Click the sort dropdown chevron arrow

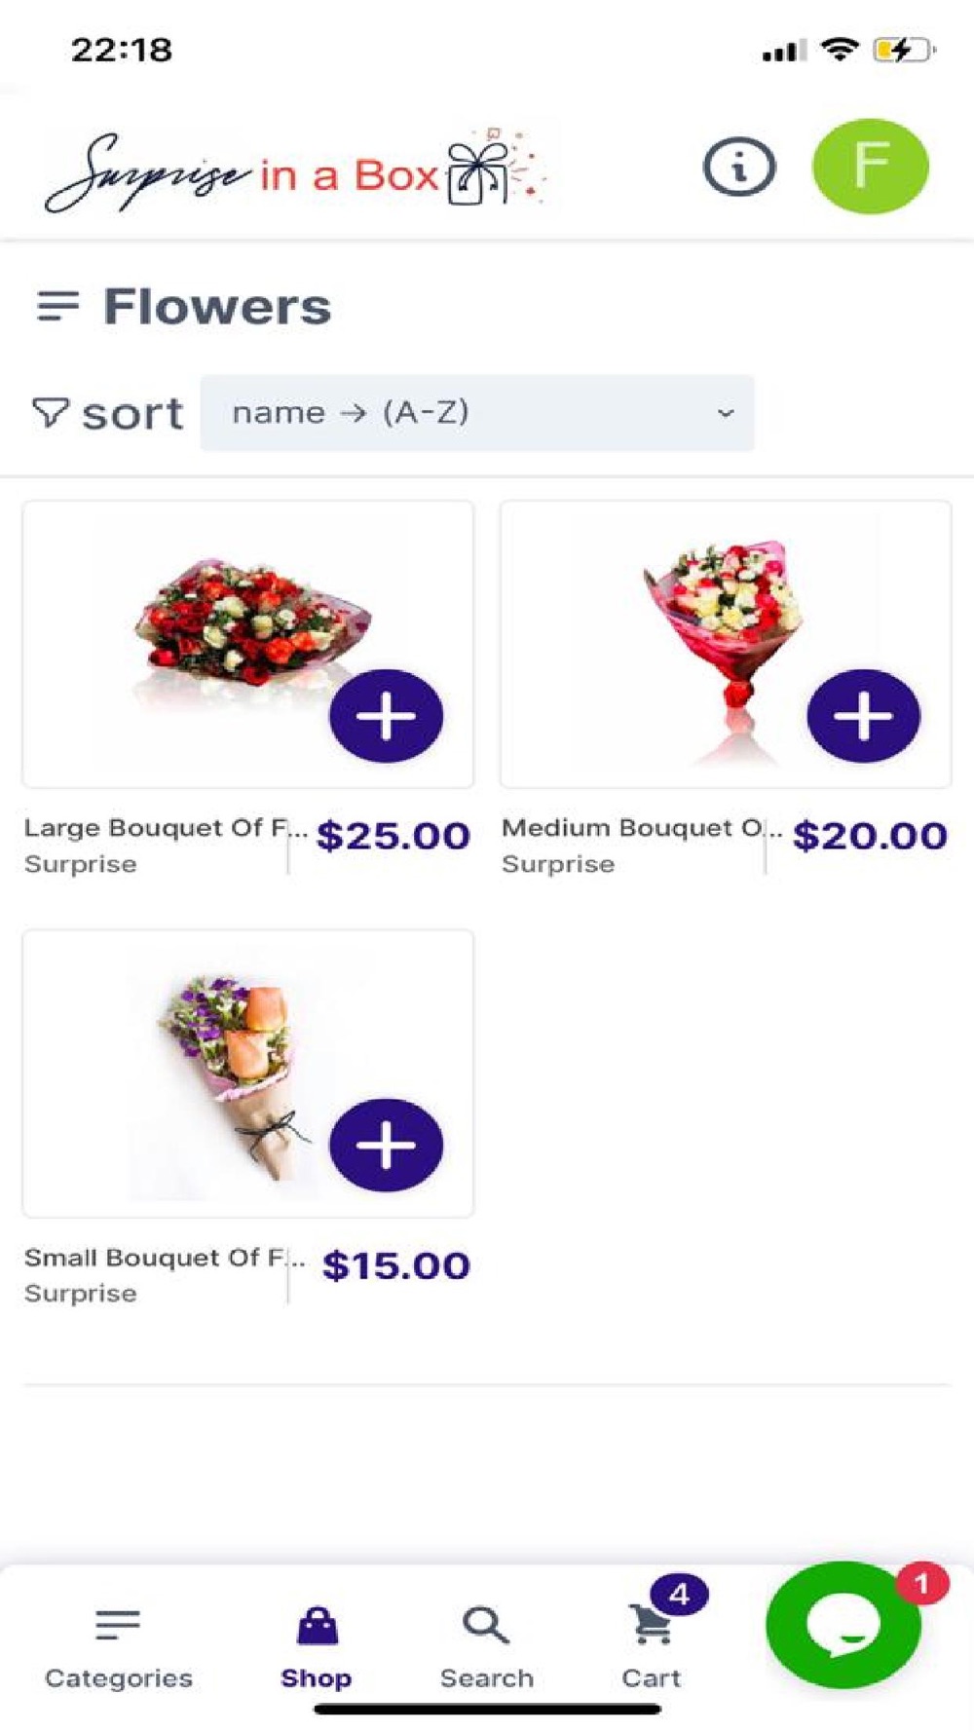726,413
